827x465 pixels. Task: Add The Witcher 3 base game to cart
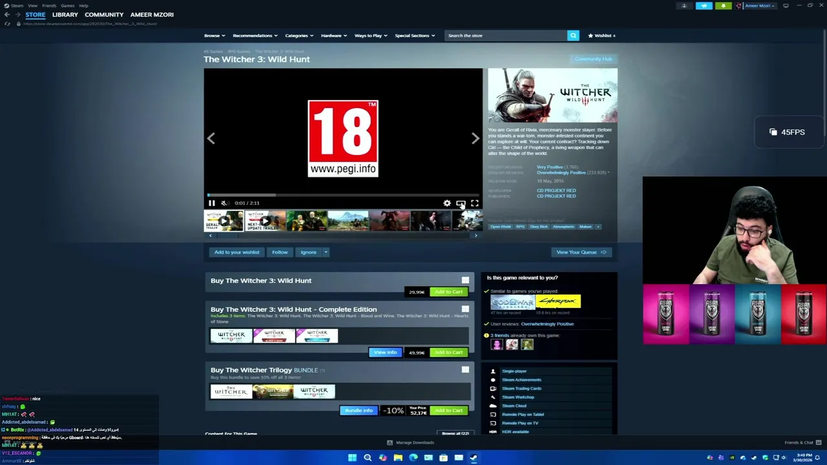[x=448, y=292]
